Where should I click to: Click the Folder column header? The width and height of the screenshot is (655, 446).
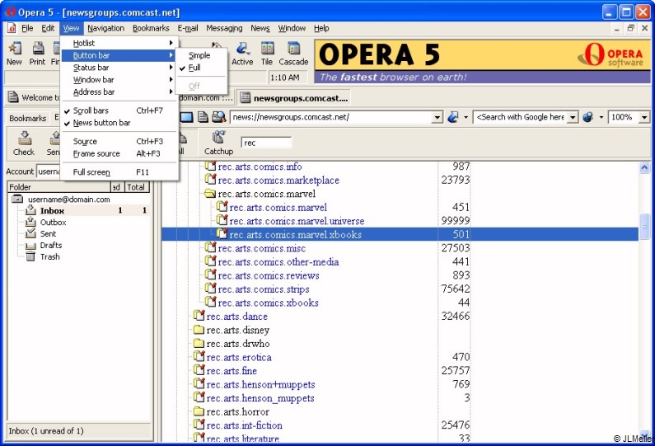(58, 187)
